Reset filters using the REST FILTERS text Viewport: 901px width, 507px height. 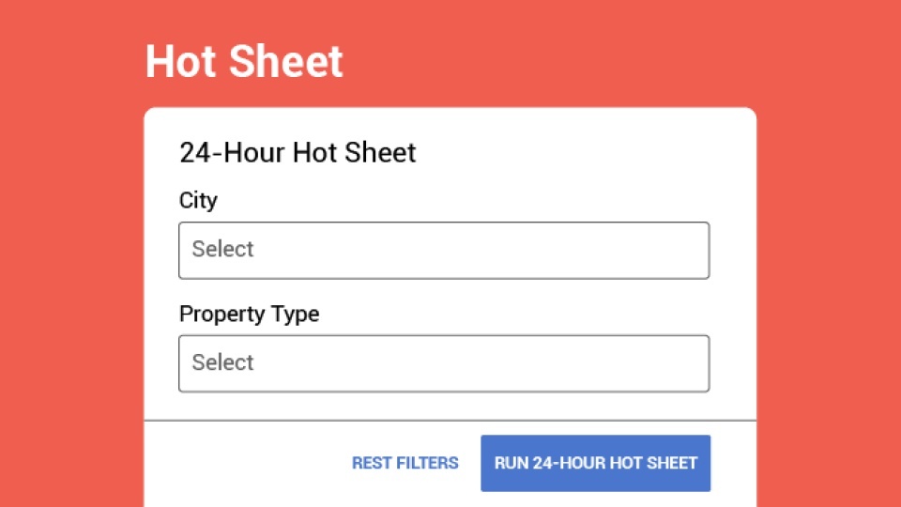point(405,463)
